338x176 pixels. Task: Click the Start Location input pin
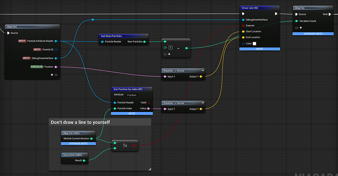click(243, 31)
